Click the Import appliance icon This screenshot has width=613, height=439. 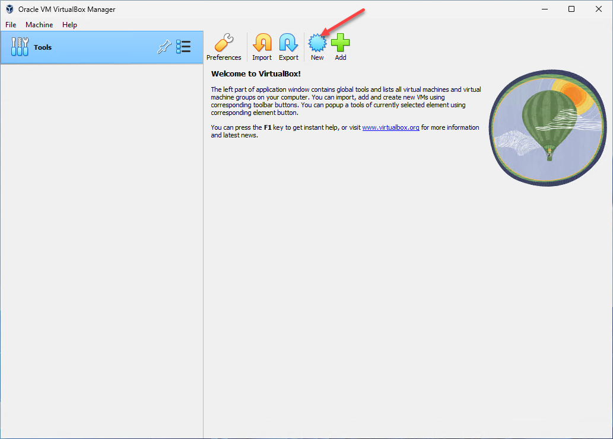tap(262, 43)
